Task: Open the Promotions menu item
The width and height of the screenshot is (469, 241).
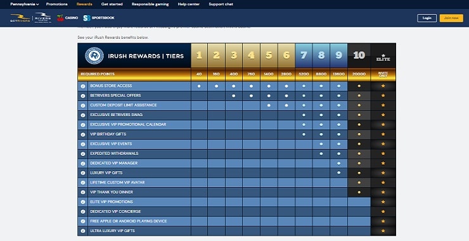Action: 57,4
